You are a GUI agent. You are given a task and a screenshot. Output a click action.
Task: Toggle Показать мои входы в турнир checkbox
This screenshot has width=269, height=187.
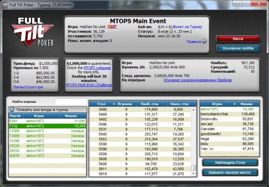tap(12, 110)
